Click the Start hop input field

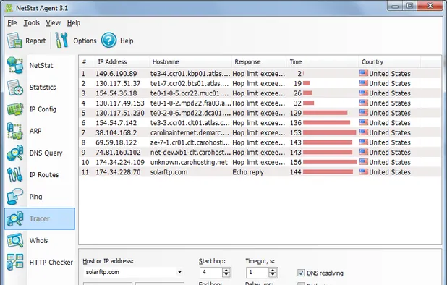click(x=211, y=273)
